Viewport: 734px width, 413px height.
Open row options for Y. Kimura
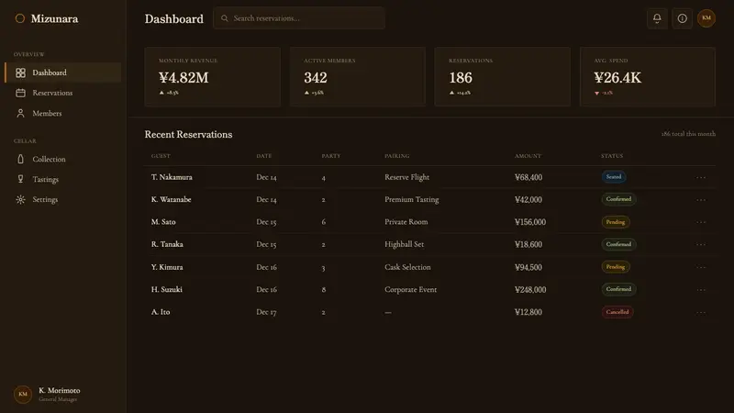tap(701, 267)
